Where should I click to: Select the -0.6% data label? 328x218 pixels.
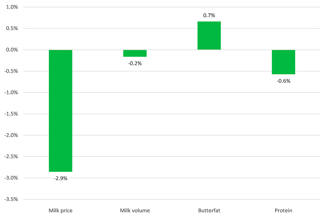pos(283,81)
